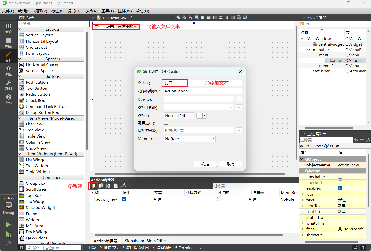
Task: Open 项目 mode in sidebar
Action: point(9,85)
